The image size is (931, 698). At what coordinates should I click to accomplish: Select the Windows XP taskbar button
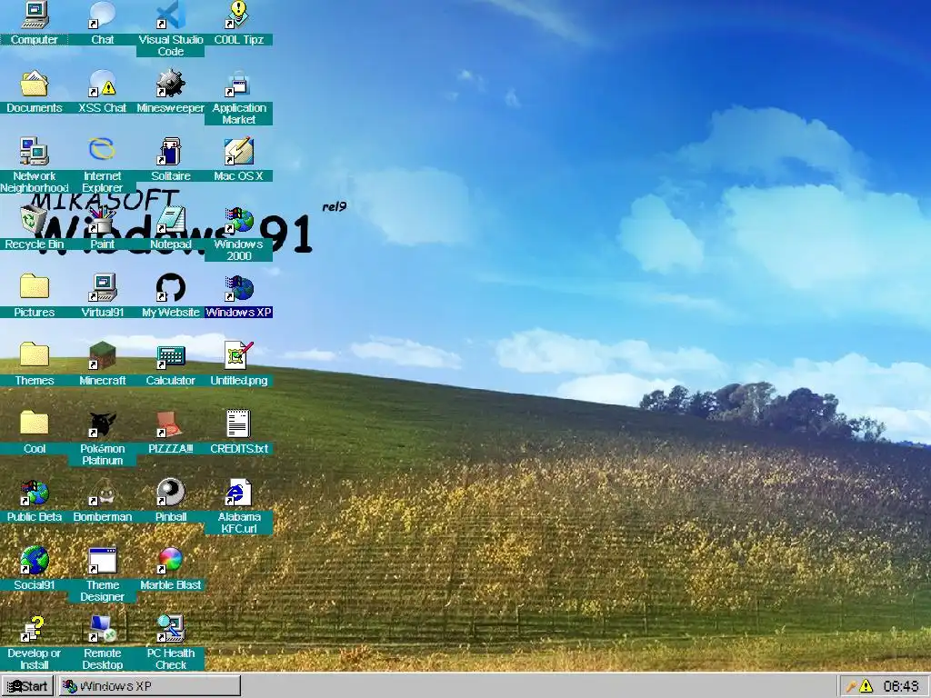click(149, 686)
